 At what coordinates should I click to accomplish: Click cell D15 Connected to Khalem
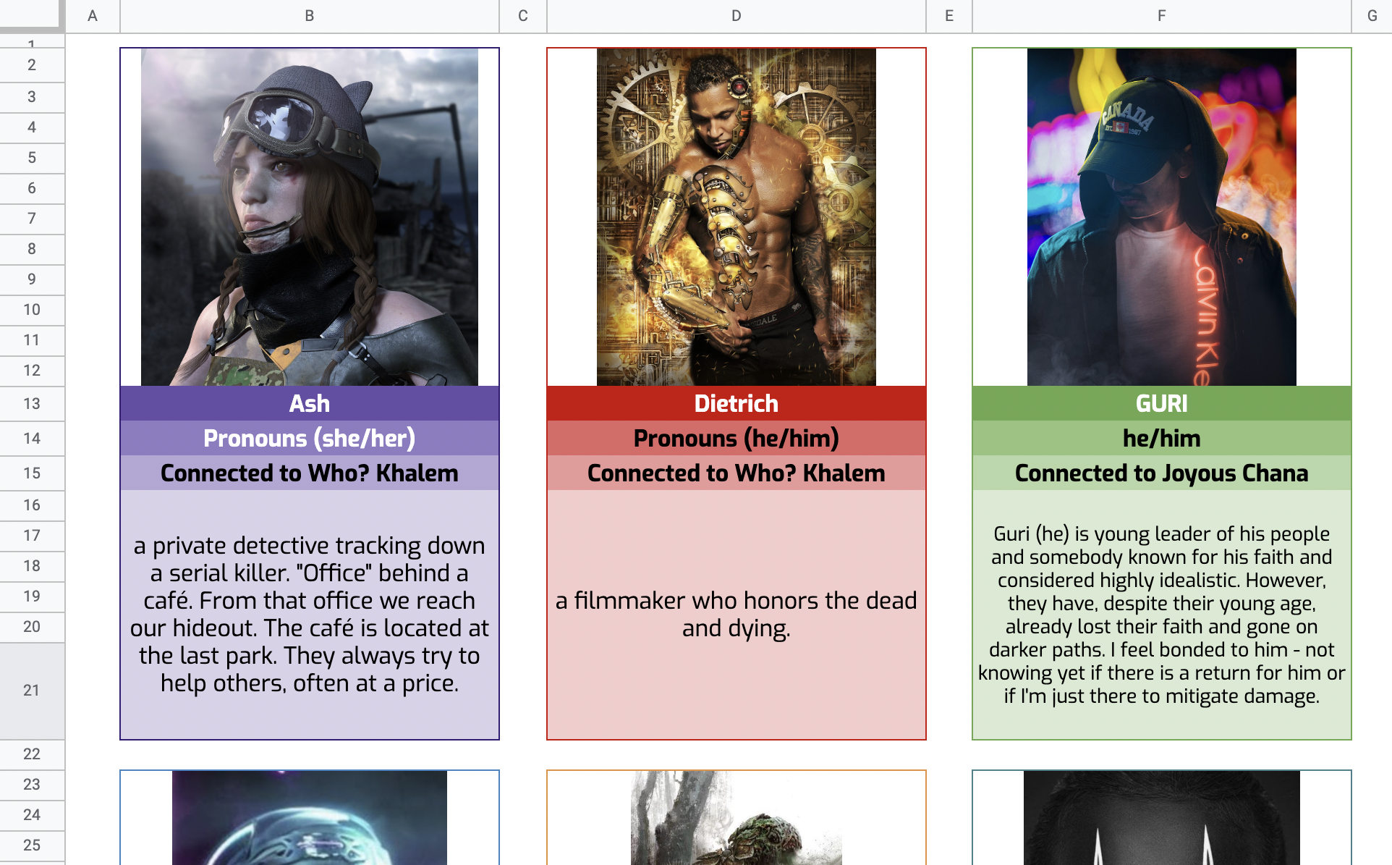pyautogui.click(x=736, y=473)
